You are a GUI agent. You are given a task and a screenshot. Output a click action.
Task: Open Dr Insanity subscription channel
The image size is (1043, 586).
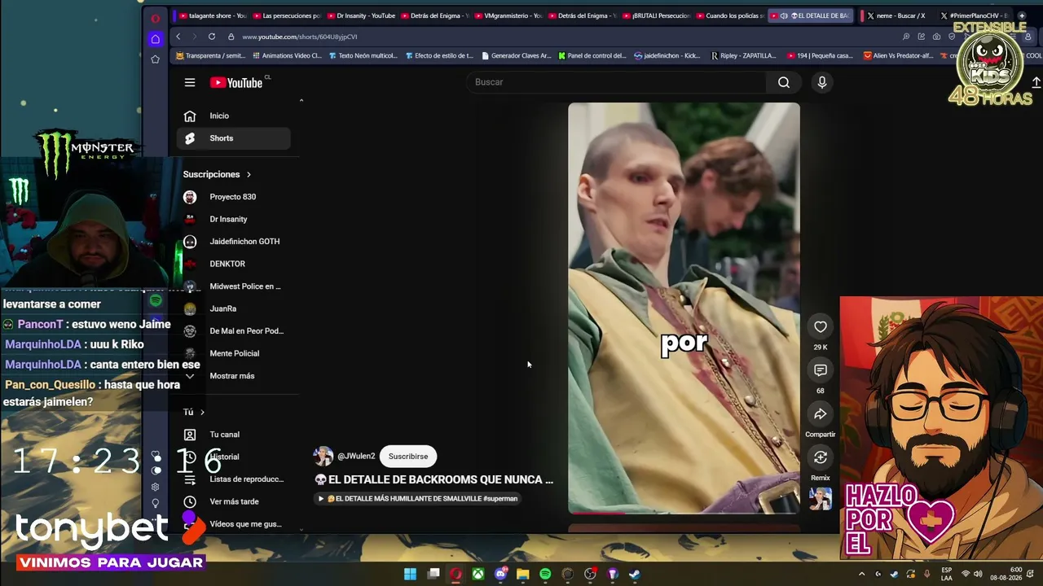[x=235, y=219]
